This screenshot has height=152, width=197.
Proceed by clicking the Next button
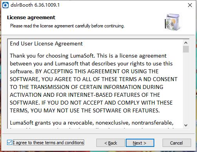[140, 143]
